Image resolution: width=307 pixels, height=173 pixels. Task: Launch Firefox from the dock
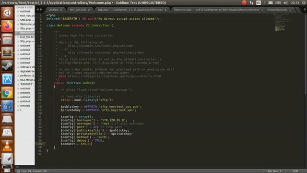[x=7, y=26]
